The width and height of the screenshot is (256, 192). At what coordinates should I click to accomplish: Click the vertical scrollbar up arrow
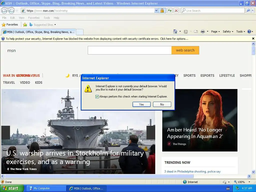pyautogui.click(x=253, y=43)
